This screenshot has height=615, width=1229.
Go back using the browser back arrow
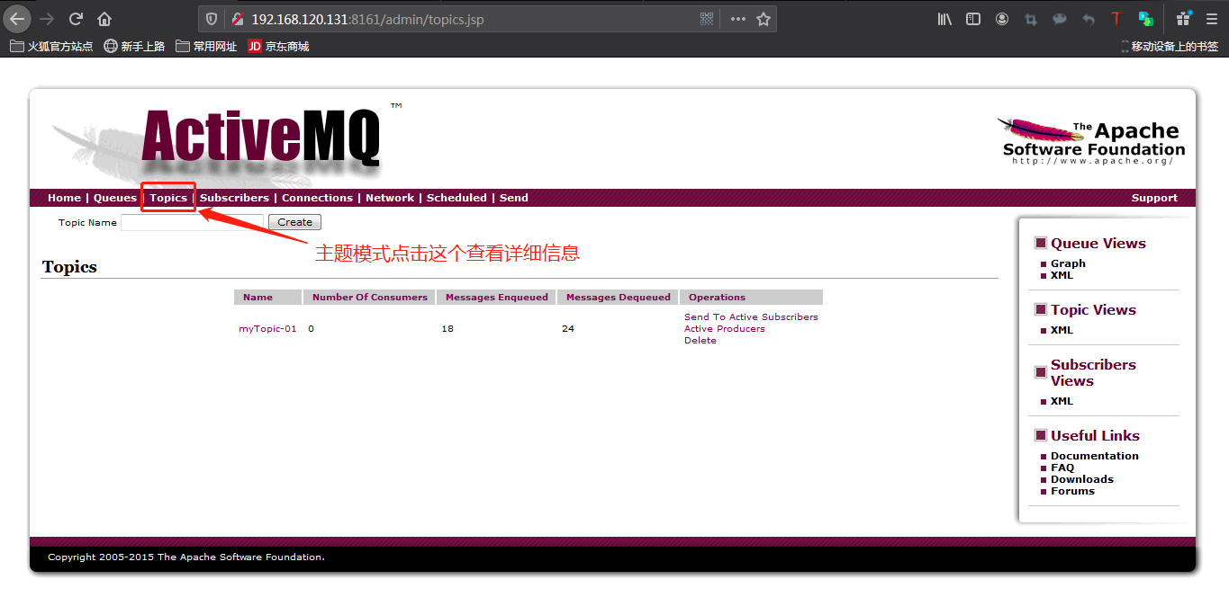18,19
